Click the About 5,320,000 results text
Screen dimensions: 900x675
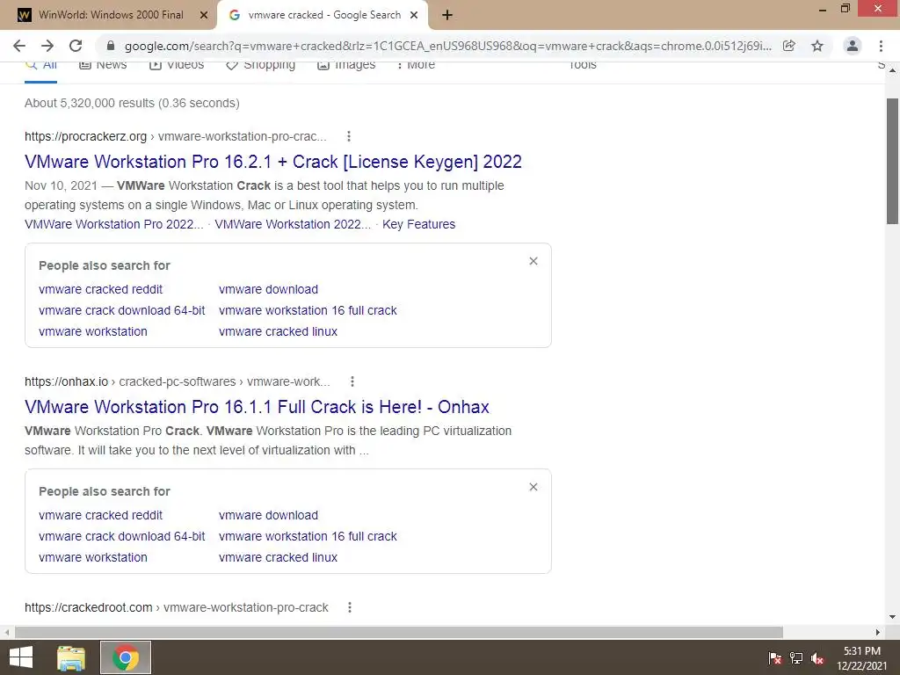click(132, 104)
